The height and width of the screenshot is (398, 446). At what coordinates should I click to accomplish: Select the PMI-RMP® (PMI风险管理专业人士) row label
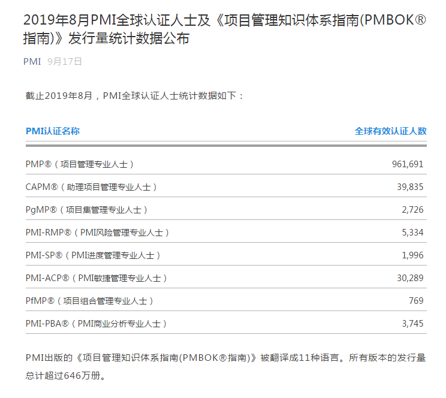[x=97, y=233]
